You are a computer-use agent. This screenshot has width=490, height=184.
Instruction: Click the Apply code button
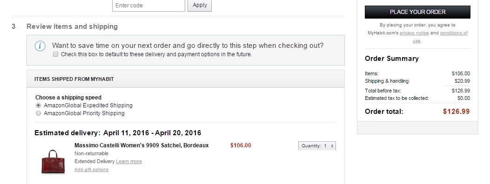click(x=200, y=5)
